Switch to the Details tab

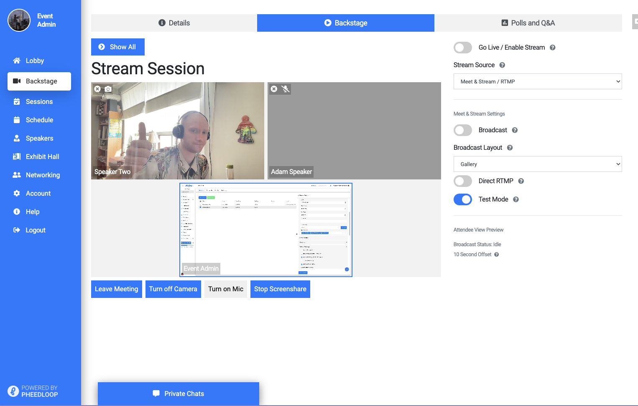pos(174,23)
